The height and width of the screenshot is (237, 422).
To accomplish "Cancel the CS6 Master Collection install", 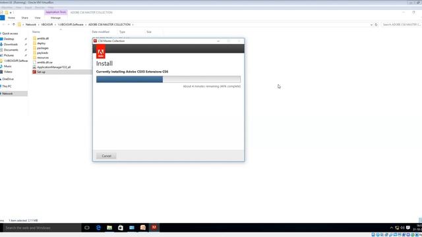I will 106,156.
